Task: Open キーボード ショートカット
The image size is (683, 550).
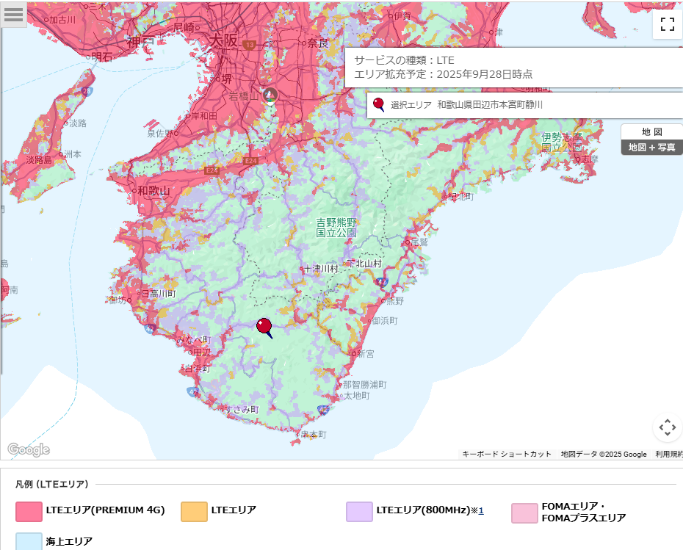Action: pyautogui.click(x=507, y=455)
